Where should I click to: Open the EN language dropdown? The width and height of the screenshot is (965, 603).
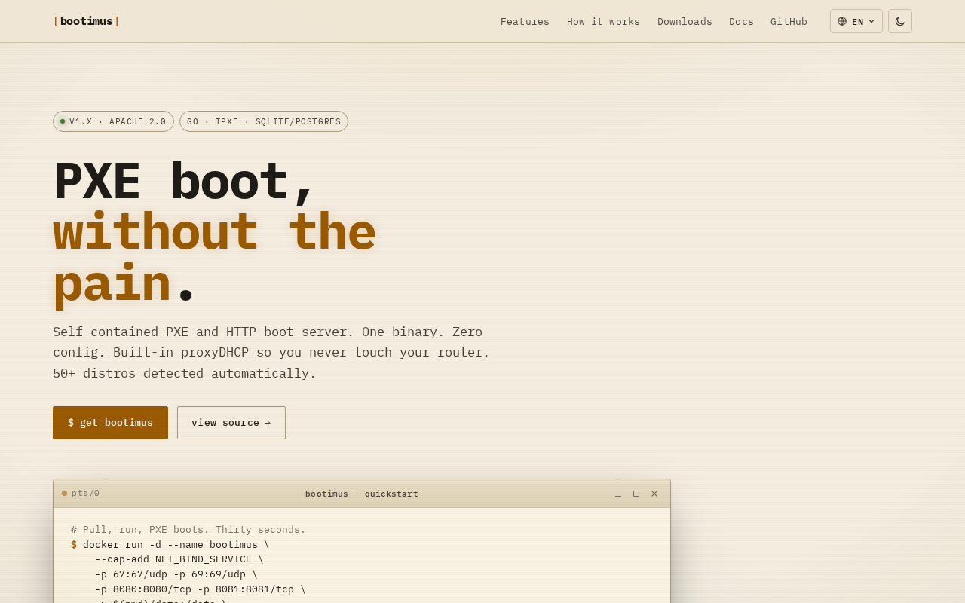(856, 21)
